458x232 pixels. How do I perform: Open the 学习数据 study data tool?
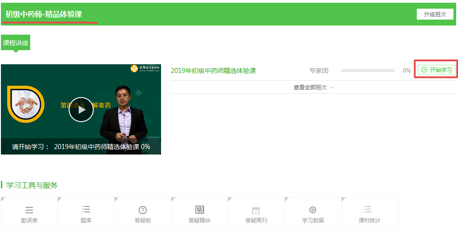tap(313, 214)
